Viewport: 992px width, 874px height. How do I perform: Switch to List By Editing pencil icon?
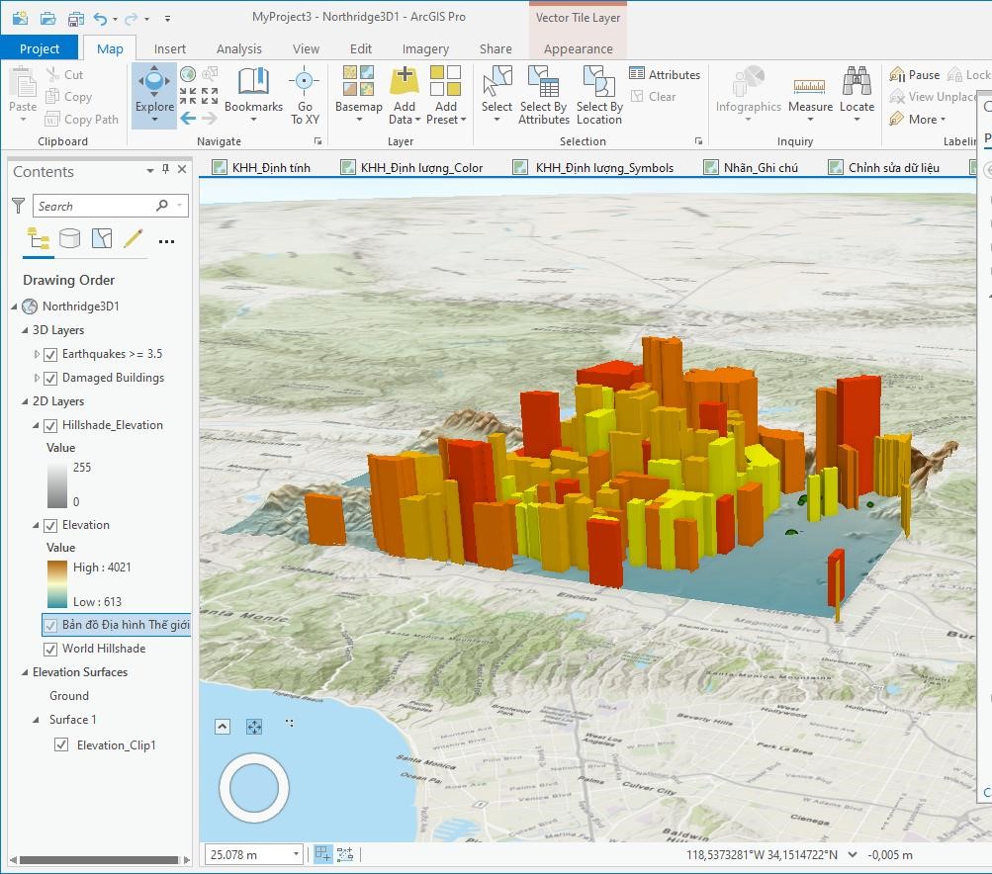[133, 238]
